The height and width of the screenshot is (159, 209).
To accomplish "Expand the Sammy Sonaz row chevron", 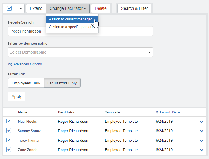I will coord(201,131).
